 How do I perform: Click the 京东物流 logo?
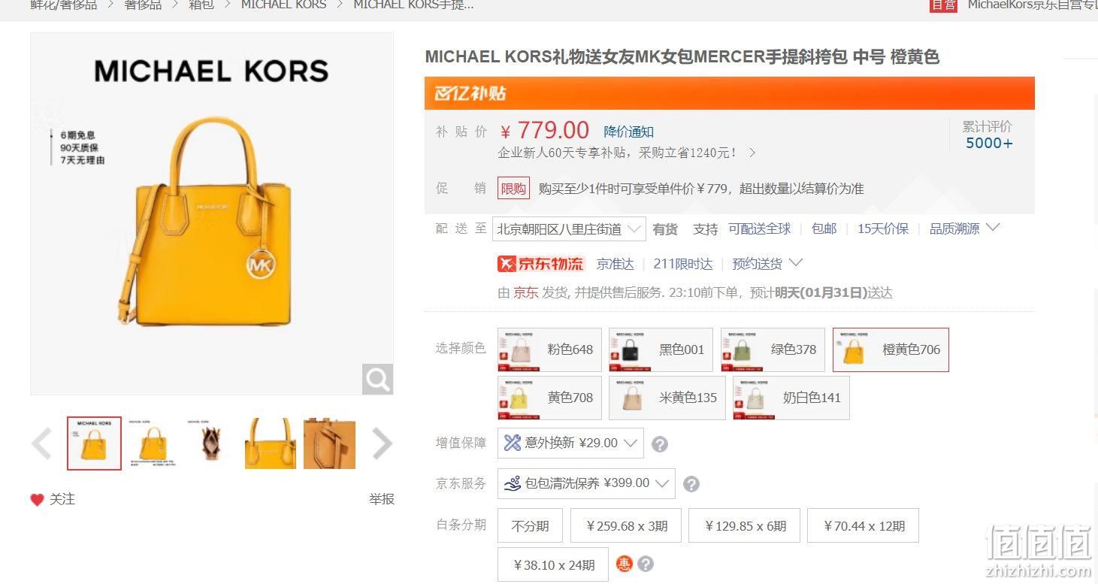(x=540, y=264)
